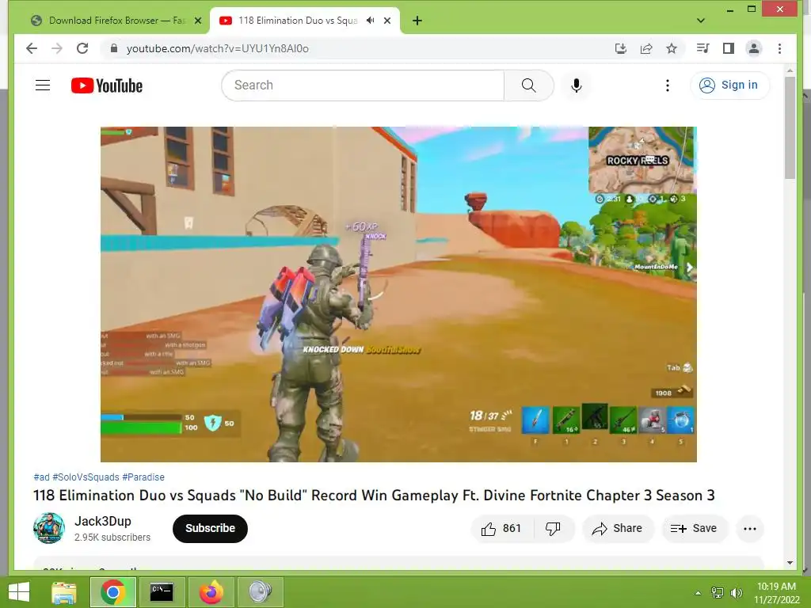Reload the YouTube page
This screenshot has width=811, height=608.
pyautogui.click(x=82, y=48)
